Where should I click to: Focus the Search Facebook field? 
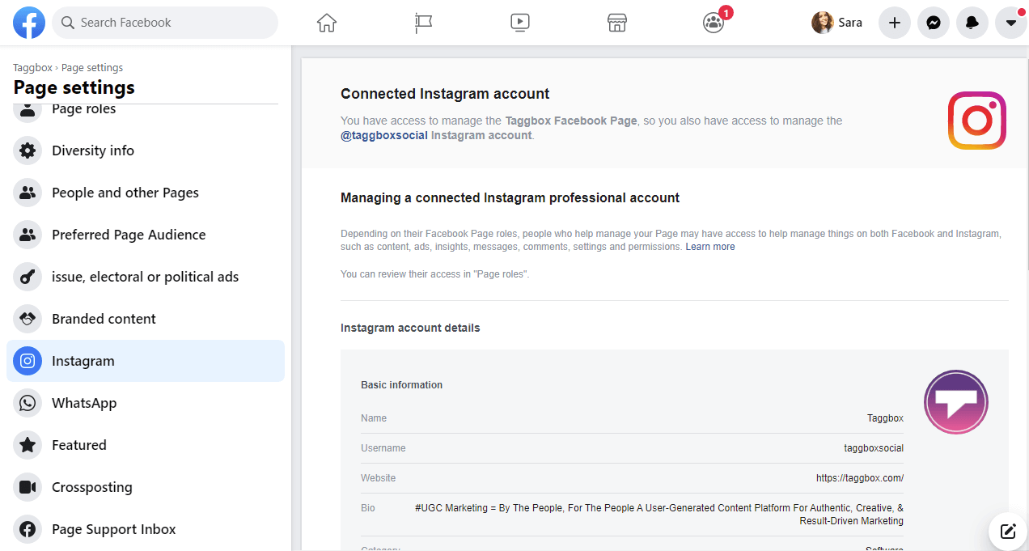click(x=166, y=23)
